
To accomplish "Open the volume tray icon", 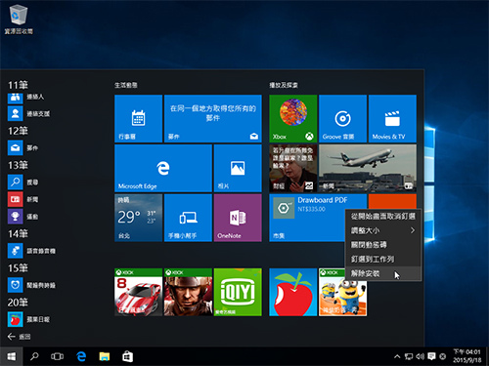I will [x=420, y=356].
